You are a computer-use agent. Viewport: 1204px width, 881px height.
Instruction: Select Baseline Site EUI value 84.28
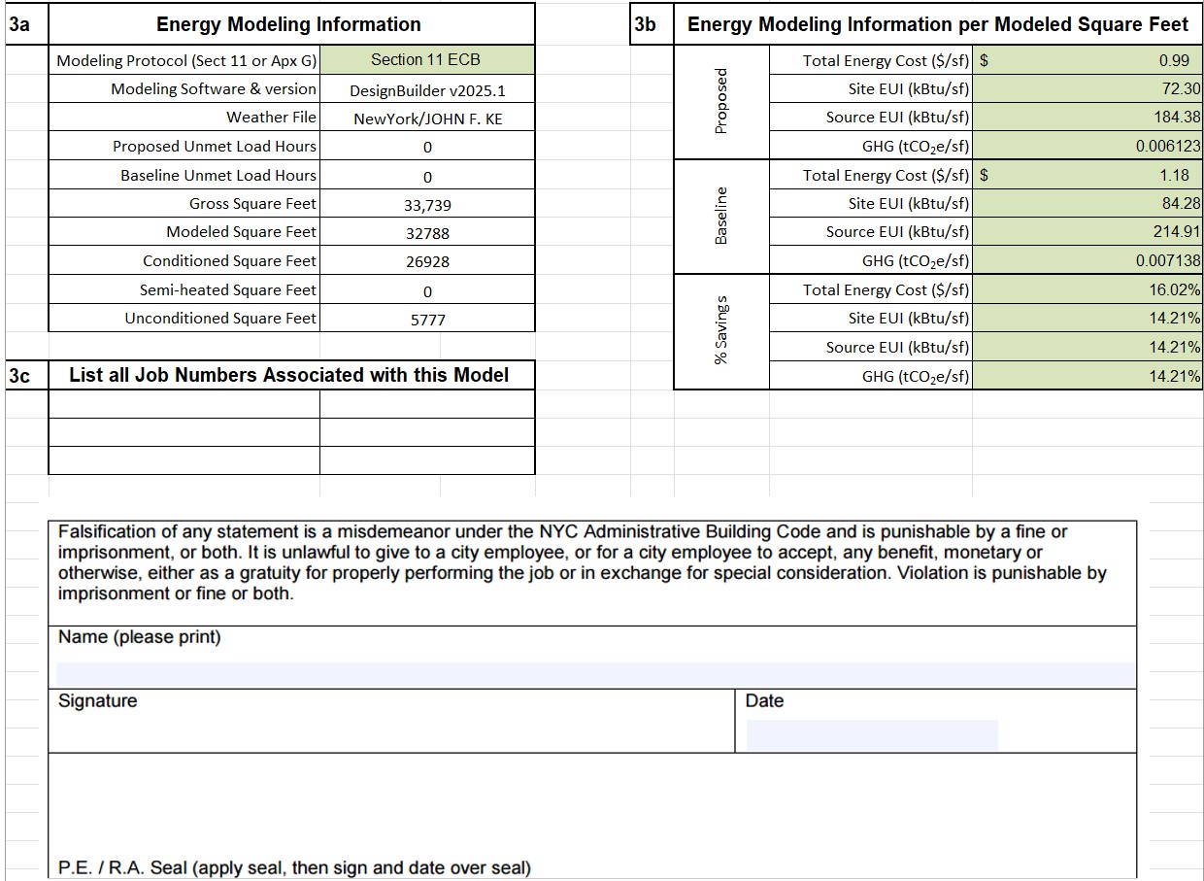(1087, 204)
